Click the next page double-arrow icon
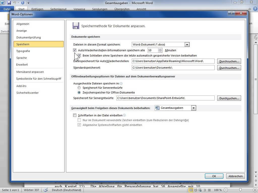 256,185
